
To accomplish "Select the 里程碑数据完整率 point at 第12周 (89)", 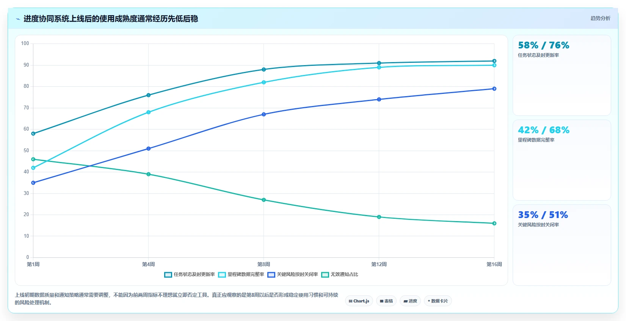I will coord(379,67).
